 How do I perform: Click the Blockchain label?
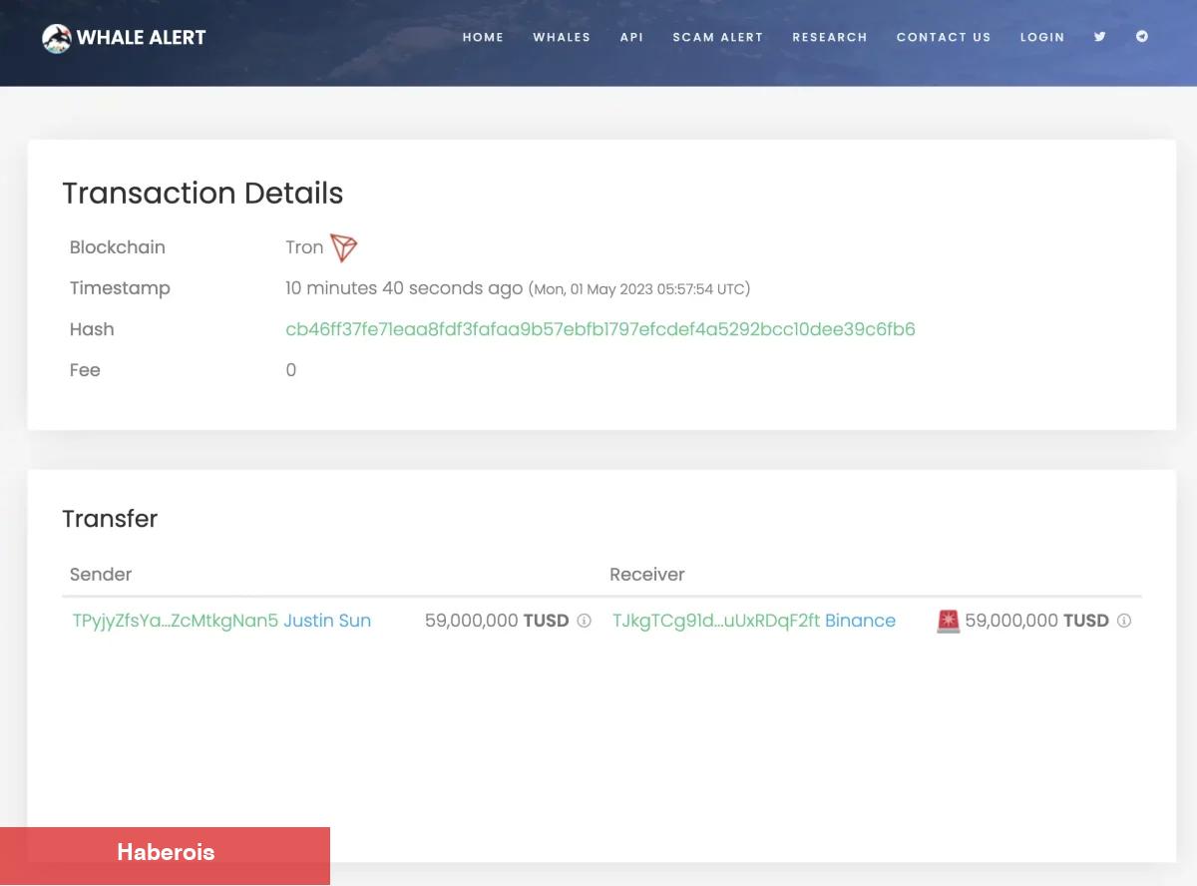pyautogui.click(x=118, y=247)
